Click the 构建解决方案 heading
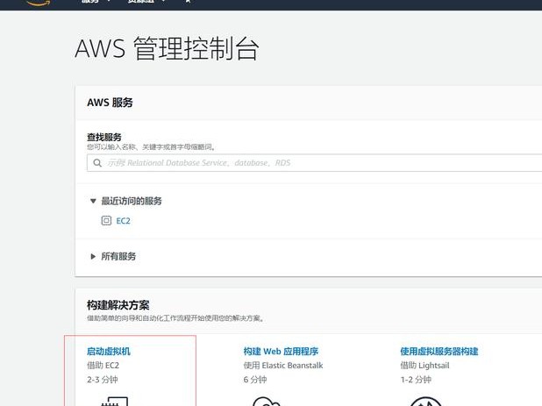The width and height of the screenshot is (542, 406). click(x=118, y=305)
